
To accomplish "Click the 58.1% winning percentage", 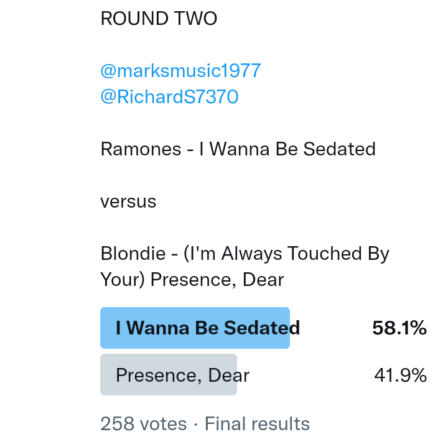I will 399,328.
